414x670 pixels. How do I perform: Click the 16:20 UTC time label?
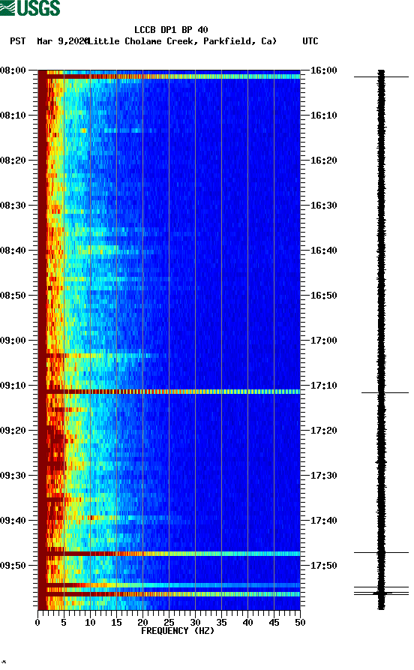point(323,161)
